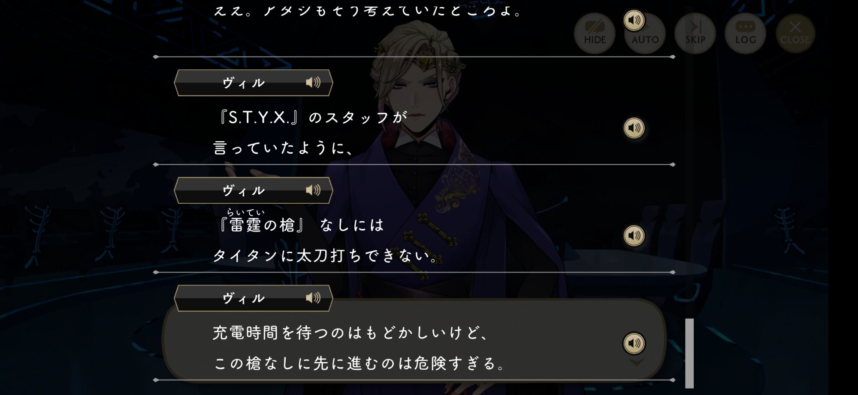Select the first ヴィル name tag
This screenshot has width=858, height=395.
tap(253, 83)
